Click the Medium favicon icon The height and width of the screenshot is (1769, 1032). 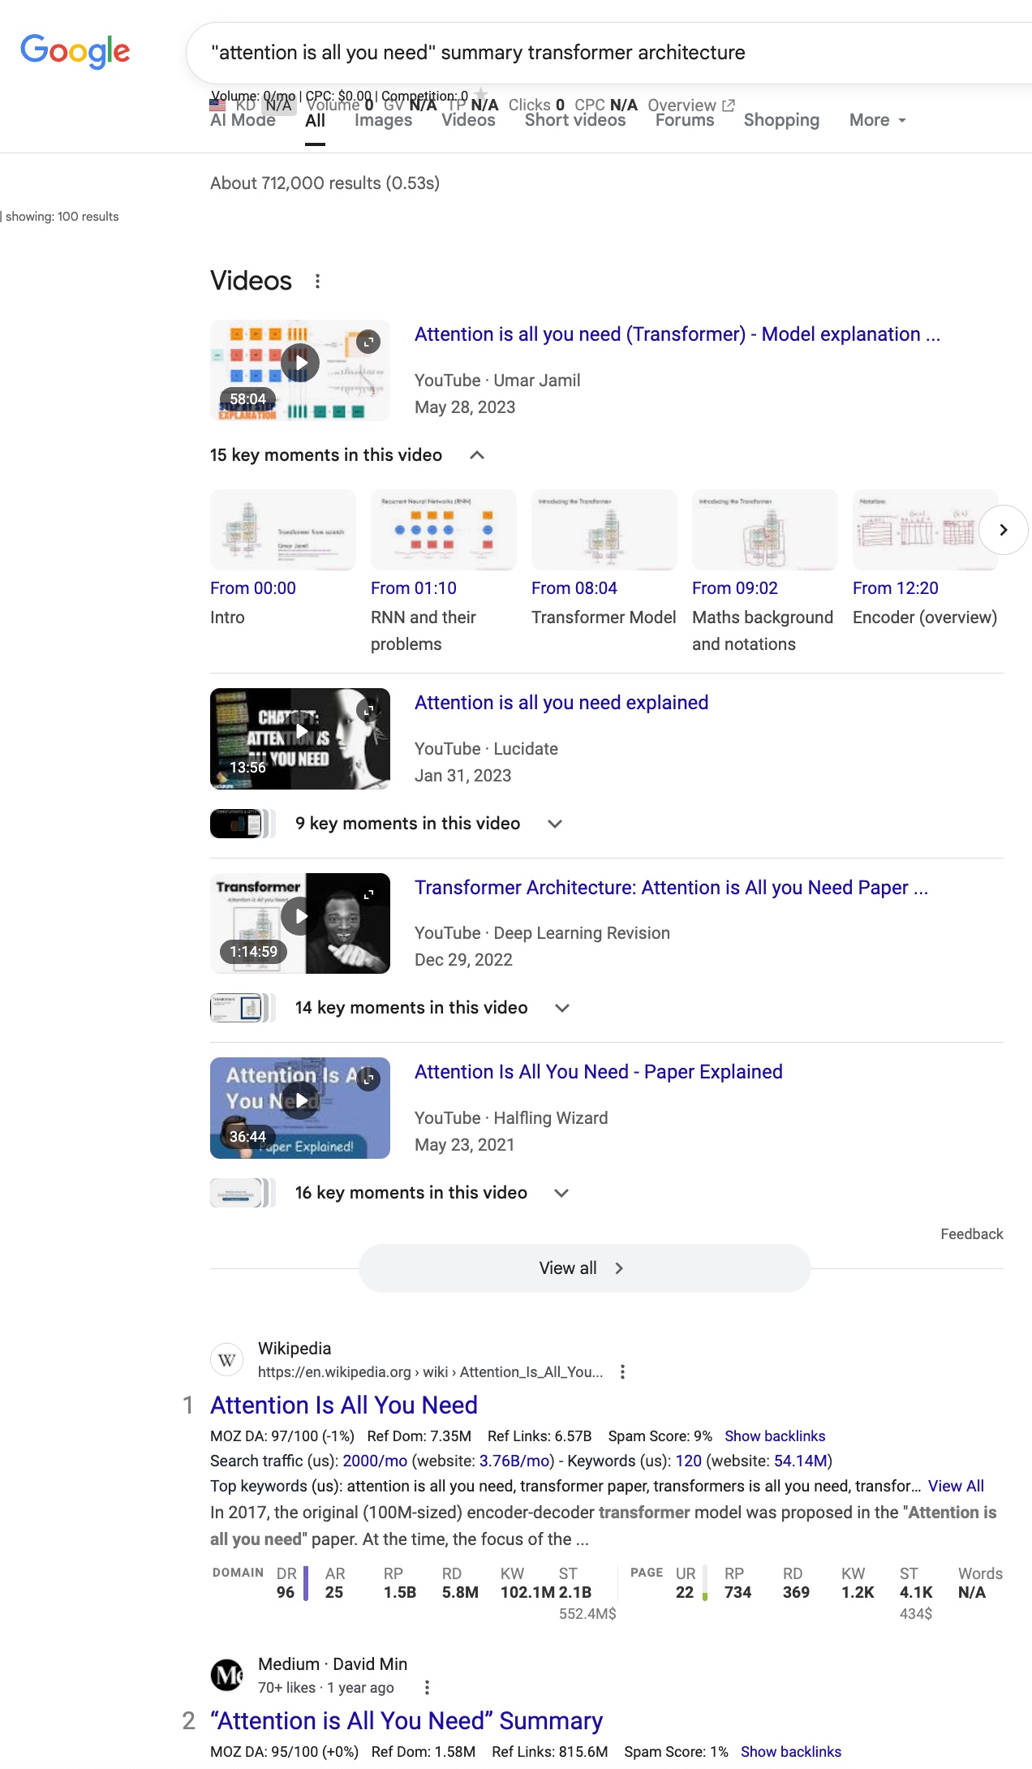(227, 1675)
